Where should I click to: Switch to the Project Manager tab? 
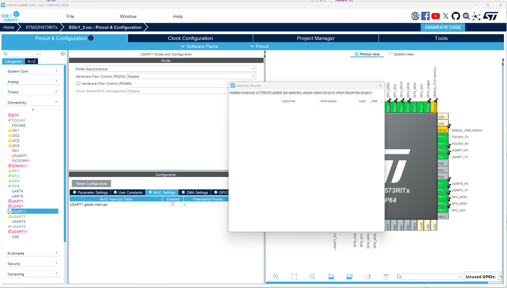[315, 38]
